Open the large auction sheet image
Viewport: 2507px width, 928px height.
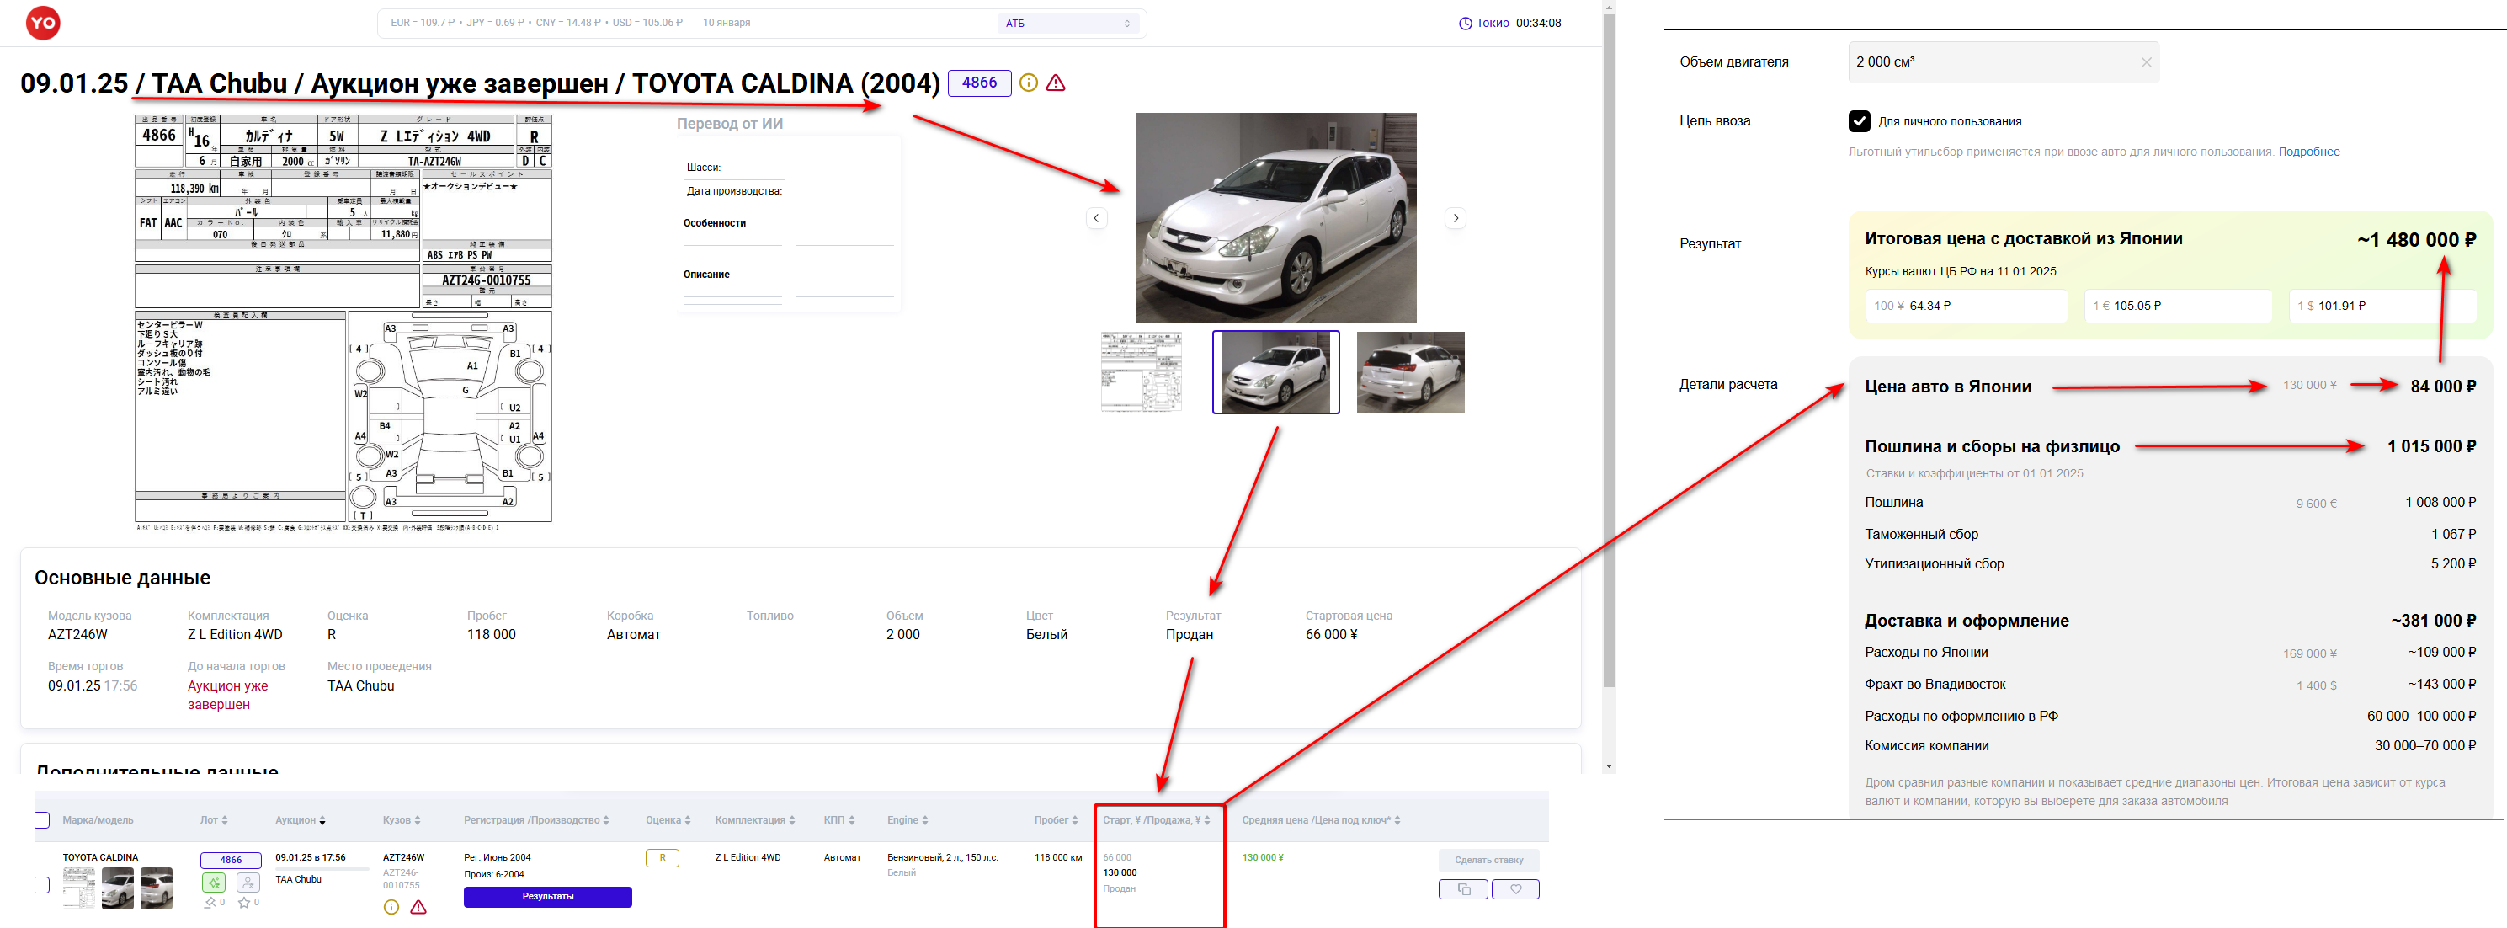343,322
